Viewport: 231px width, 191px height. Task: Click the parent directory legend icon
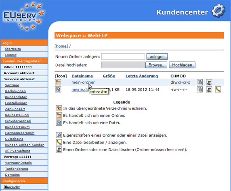59,108
